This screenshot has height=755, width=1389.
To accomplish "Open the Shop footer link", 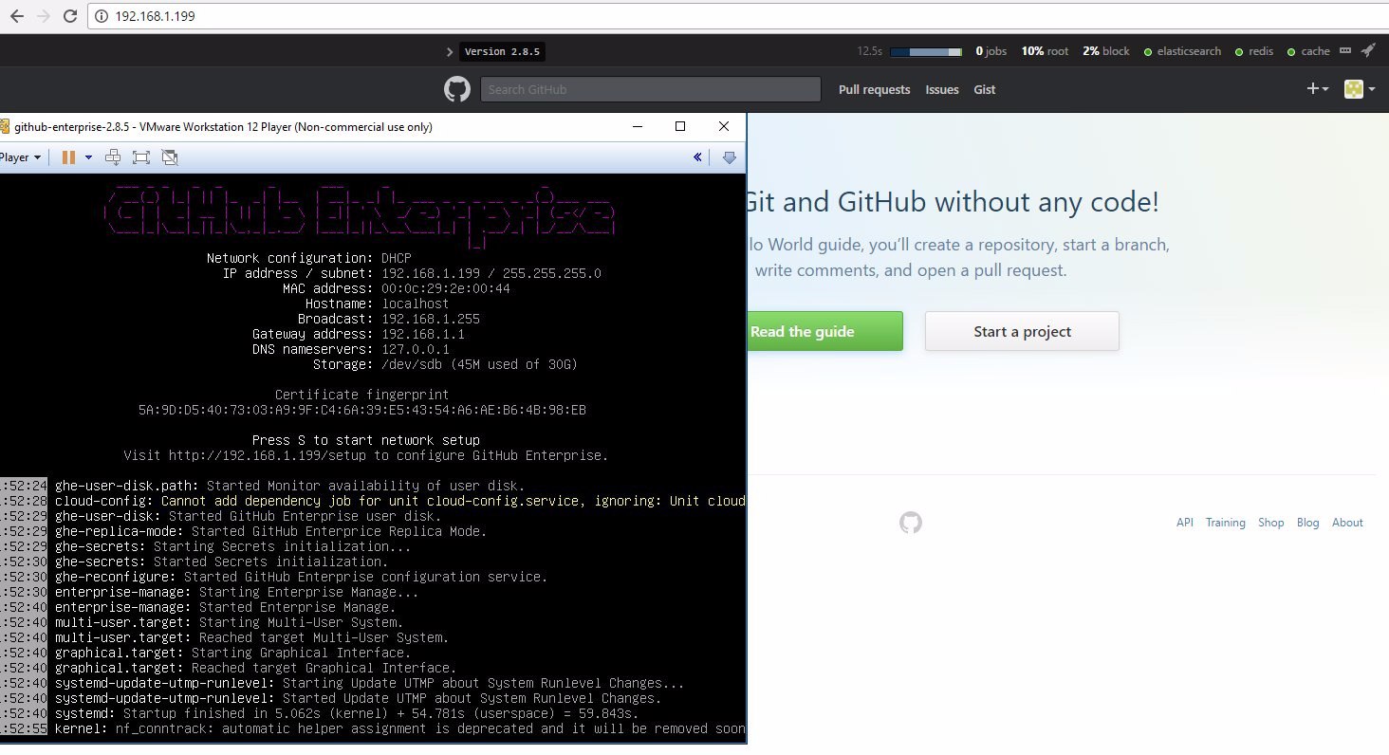I will 1270,523.
